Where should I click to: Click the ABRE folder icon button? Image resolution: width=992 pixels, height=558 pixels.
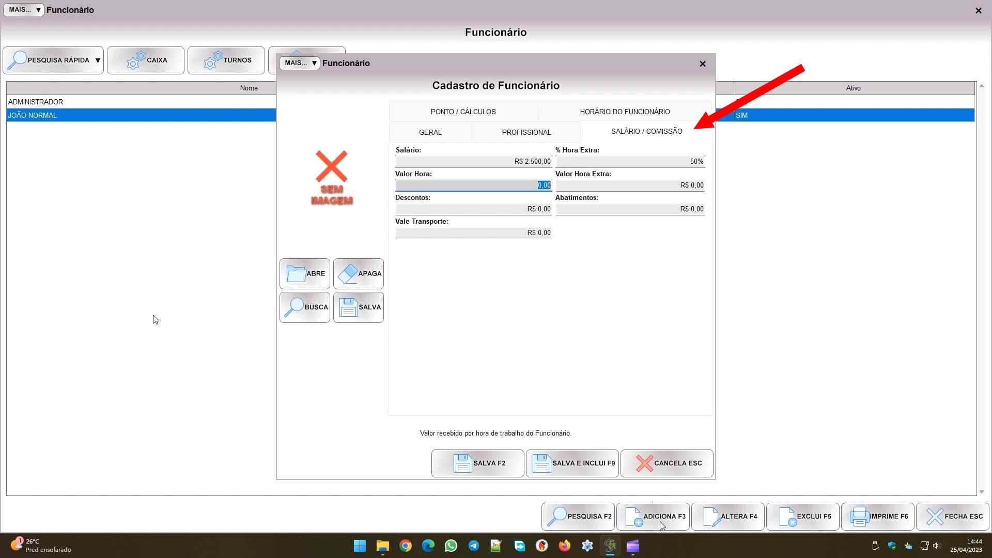tap(305, 274)
